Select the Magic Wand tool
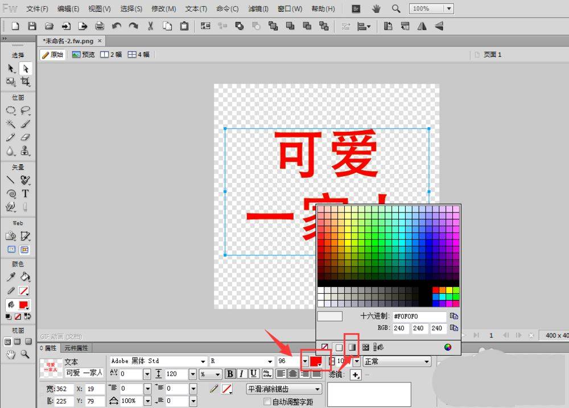Image resolution: width=569 pixels, height=408 pixels. (10, 124)
